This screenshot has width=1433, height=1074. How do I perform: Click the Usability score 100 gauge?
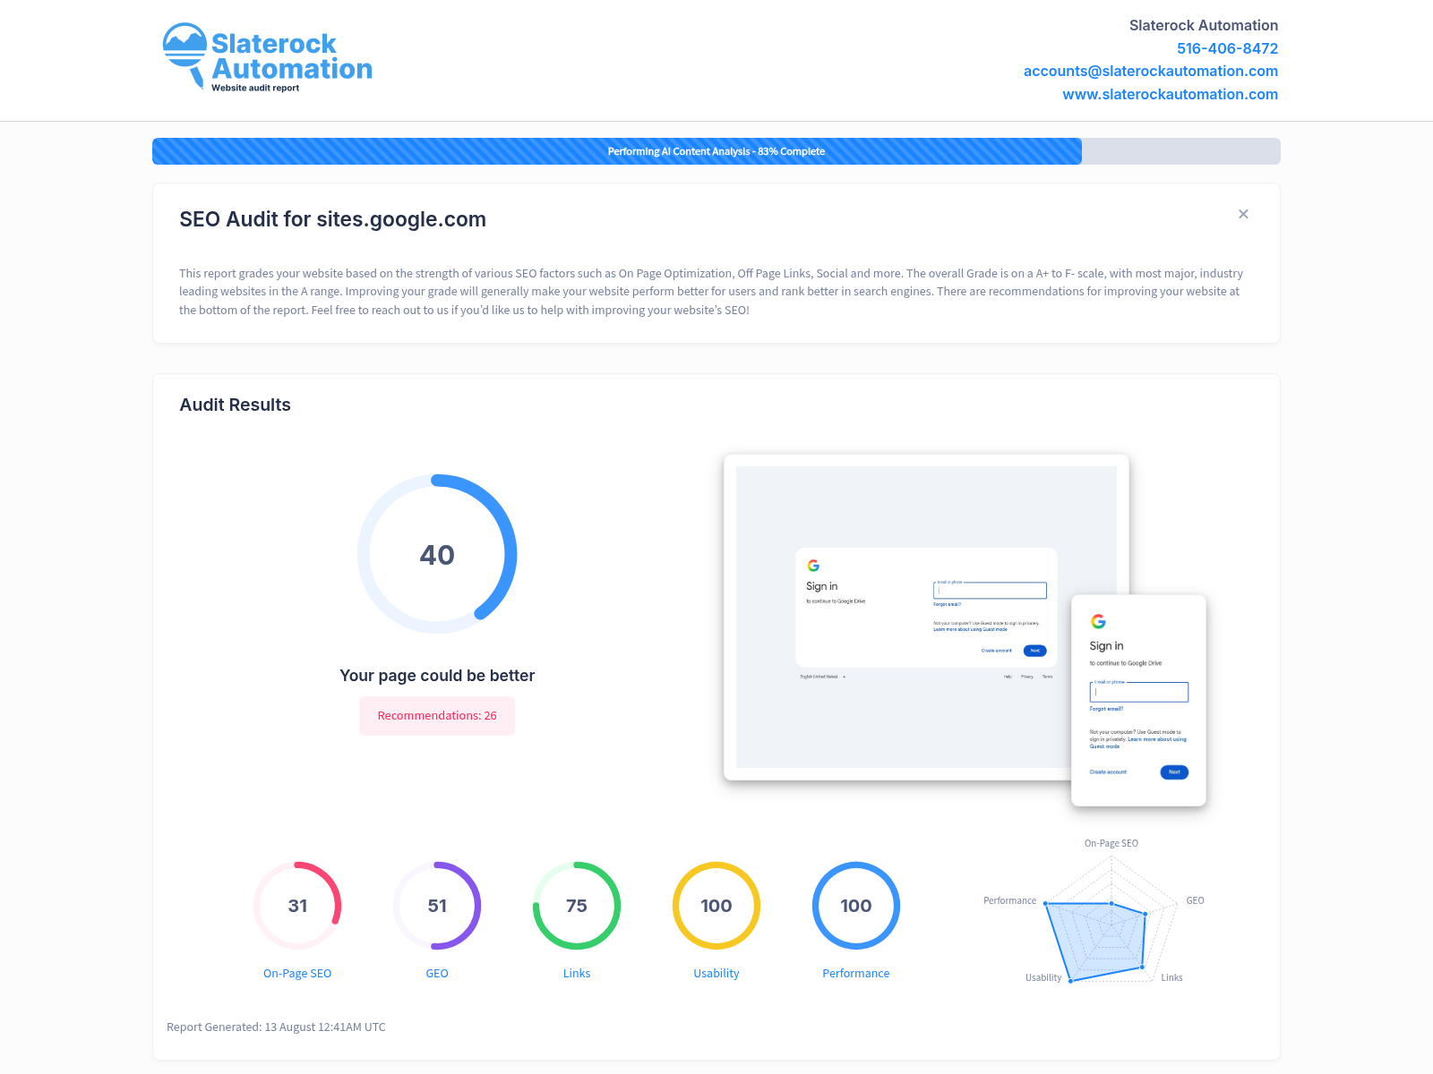coord(716,906)
